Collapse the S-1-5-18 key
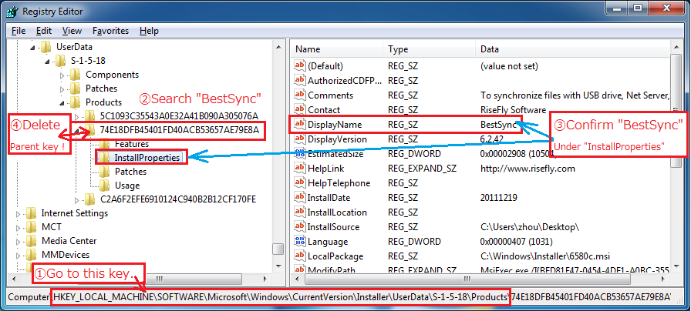 [x=48, y=61]
